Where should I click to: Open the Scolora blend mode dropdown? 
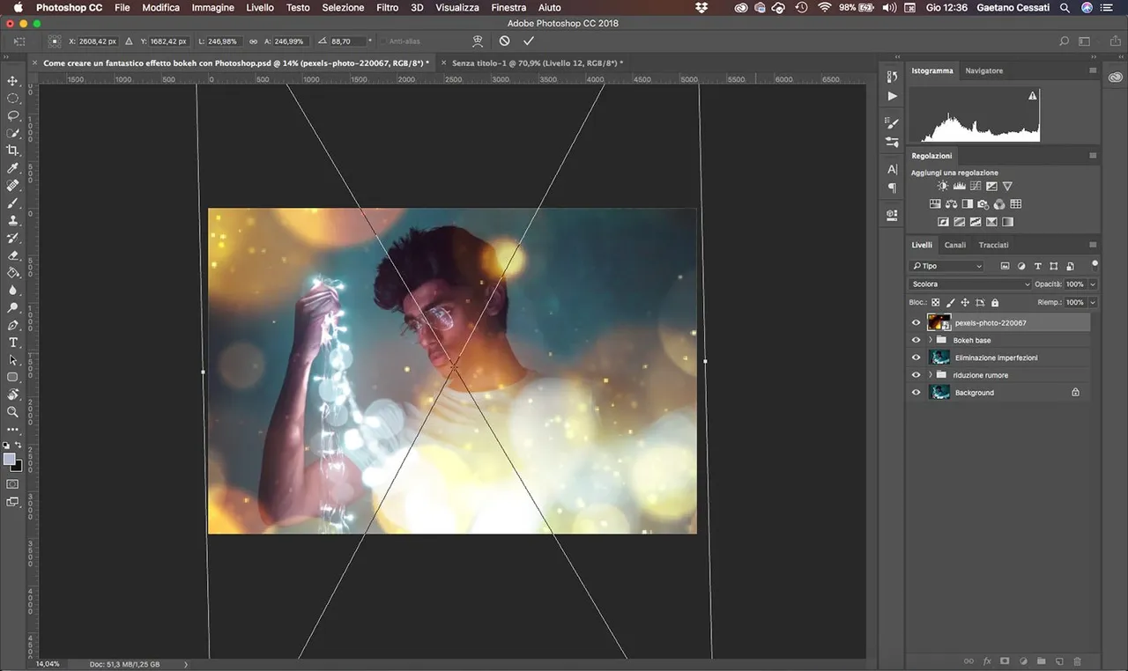click(969, 284)
